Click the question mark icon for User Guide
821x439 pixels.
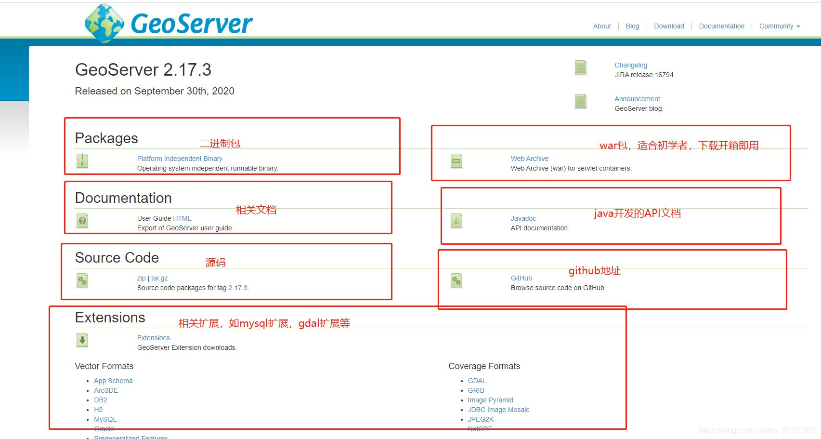coord(82,221)
